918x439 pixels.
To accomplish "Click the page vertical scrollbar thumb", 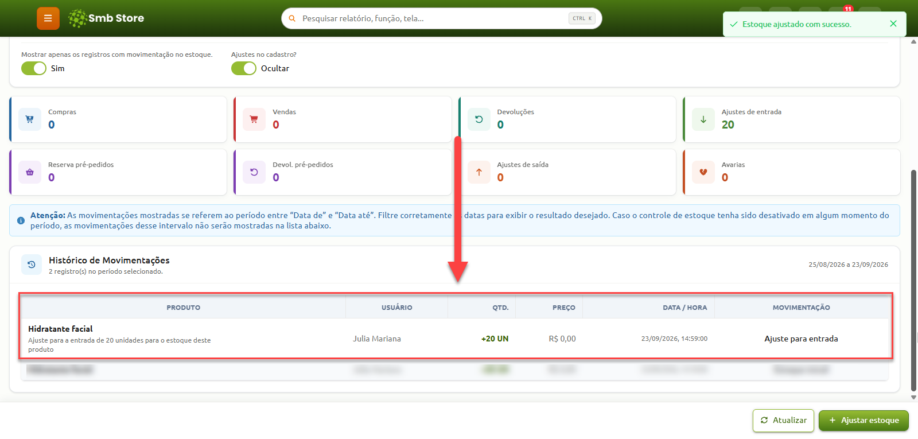I will click(x=914, y=280).
